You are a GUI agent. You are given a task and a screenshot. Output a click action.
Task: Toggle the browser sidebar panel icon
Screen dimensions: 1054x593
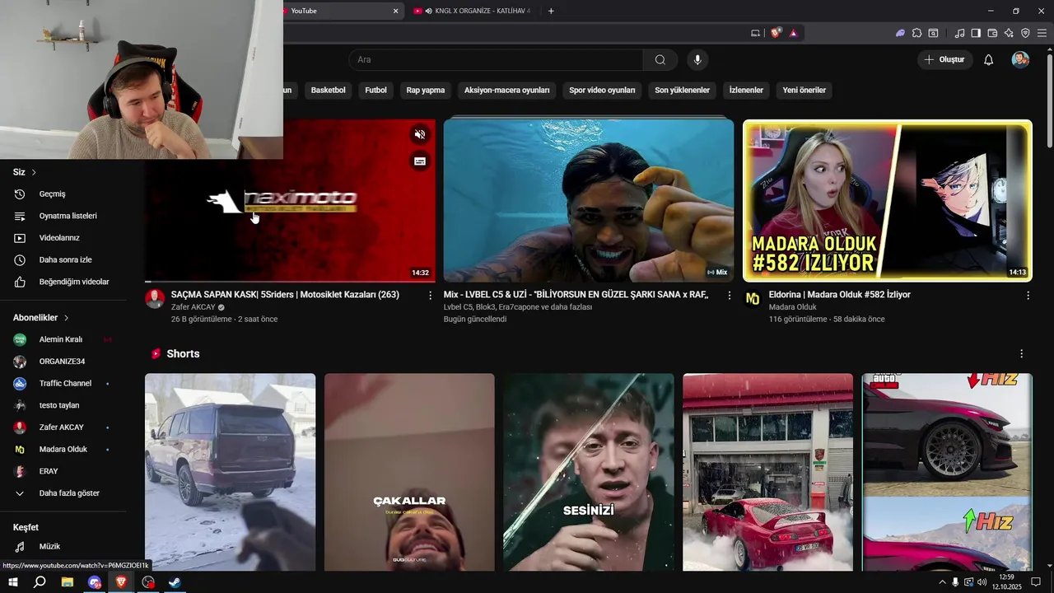(x=976, y=33)
